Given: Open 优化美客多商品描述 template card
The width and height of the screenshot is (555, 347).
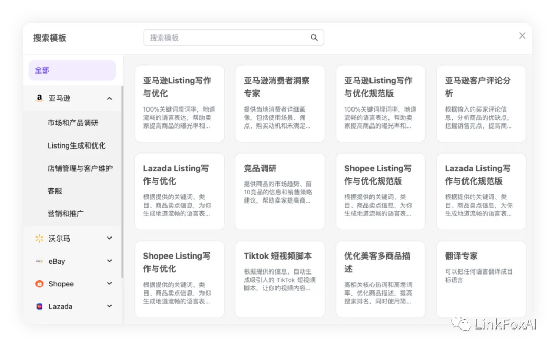Looking at the screenshot, I should point(380,279).
